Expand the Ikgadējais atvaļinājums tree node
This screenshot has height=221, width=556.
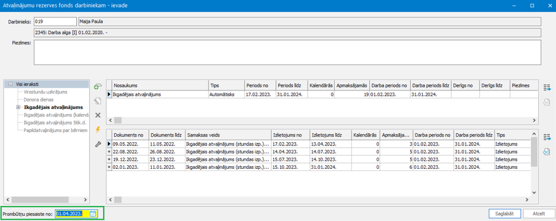[18, 107]
